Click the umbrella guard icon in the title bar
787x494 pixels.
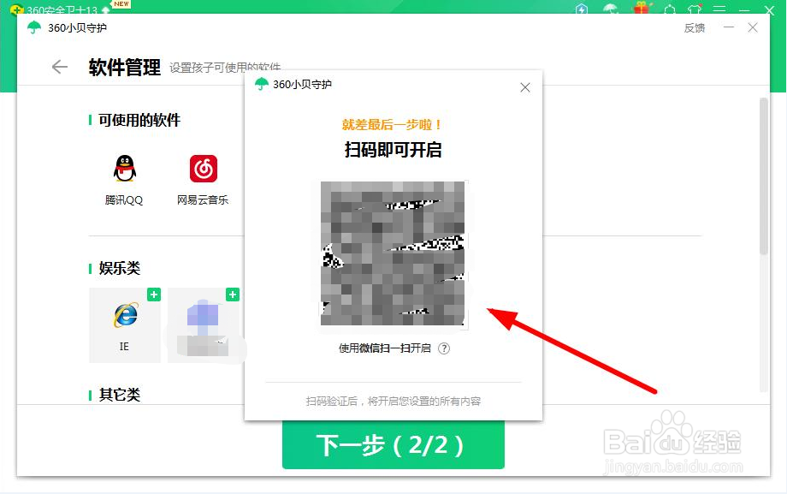[610, 9]
